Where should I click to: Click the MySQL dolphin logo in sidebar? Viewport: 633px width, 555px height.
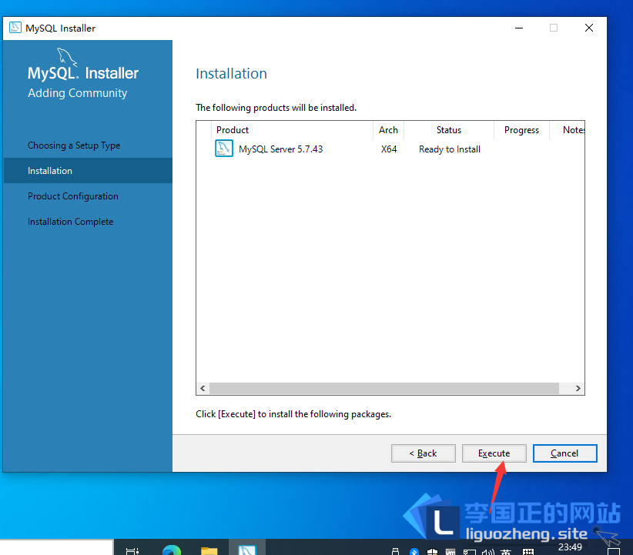pyautogui.click(x=67, y=58)
